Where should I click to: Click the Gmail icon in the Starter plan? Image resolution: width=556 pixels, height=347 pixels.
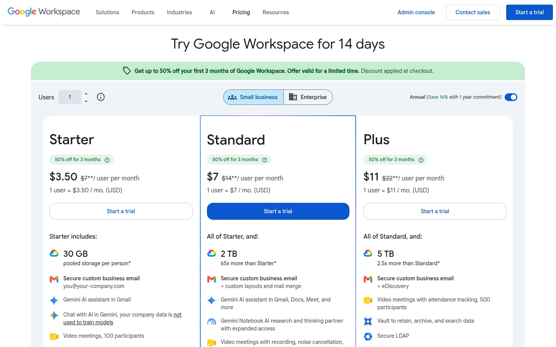pyautogui.click(x=54, y=279)
